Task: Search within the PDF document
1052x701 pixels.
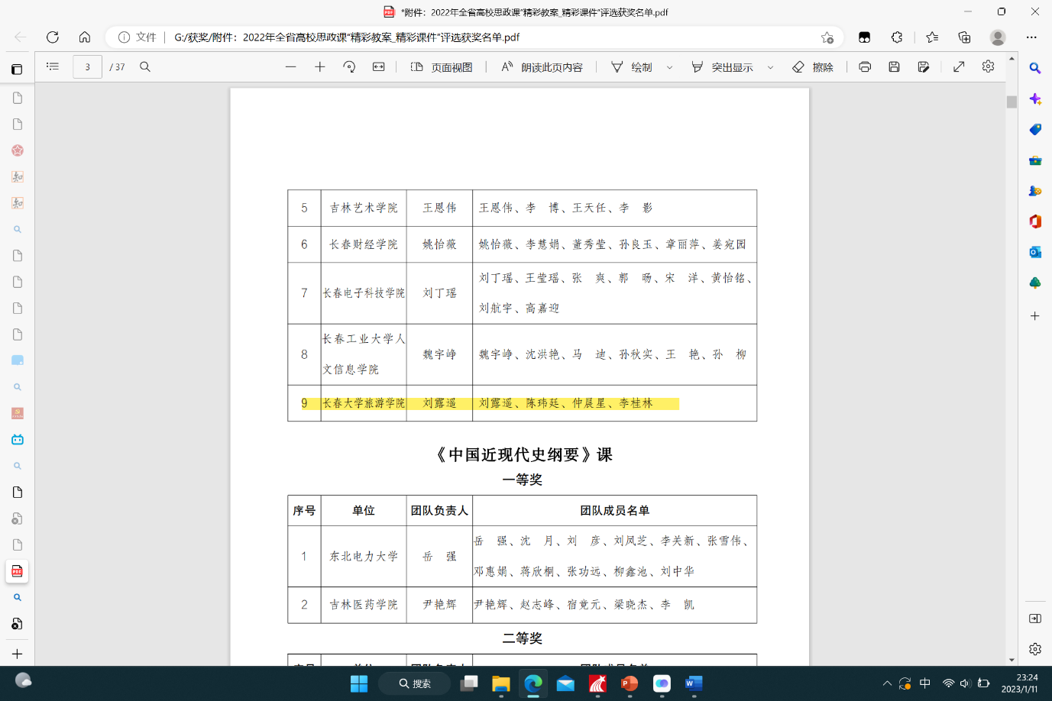Action: (x=144, y=66)
